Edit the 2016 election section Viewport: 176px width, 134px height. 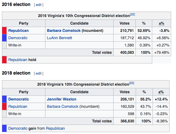(39, 5)
